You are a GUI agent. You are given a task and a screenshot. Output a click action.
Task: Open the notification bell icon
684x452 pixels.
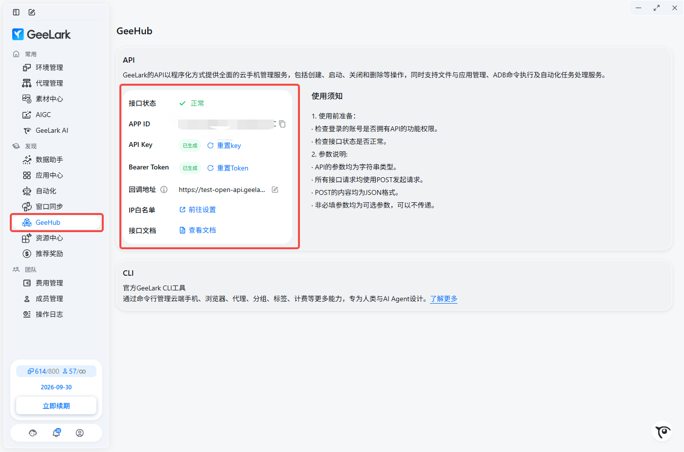tap(56, 432)
